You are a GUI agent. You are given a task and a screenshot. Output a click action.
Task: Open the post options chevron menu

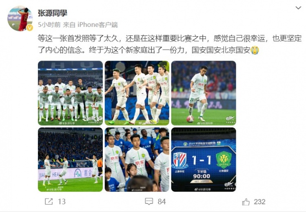tap(298, 8)
